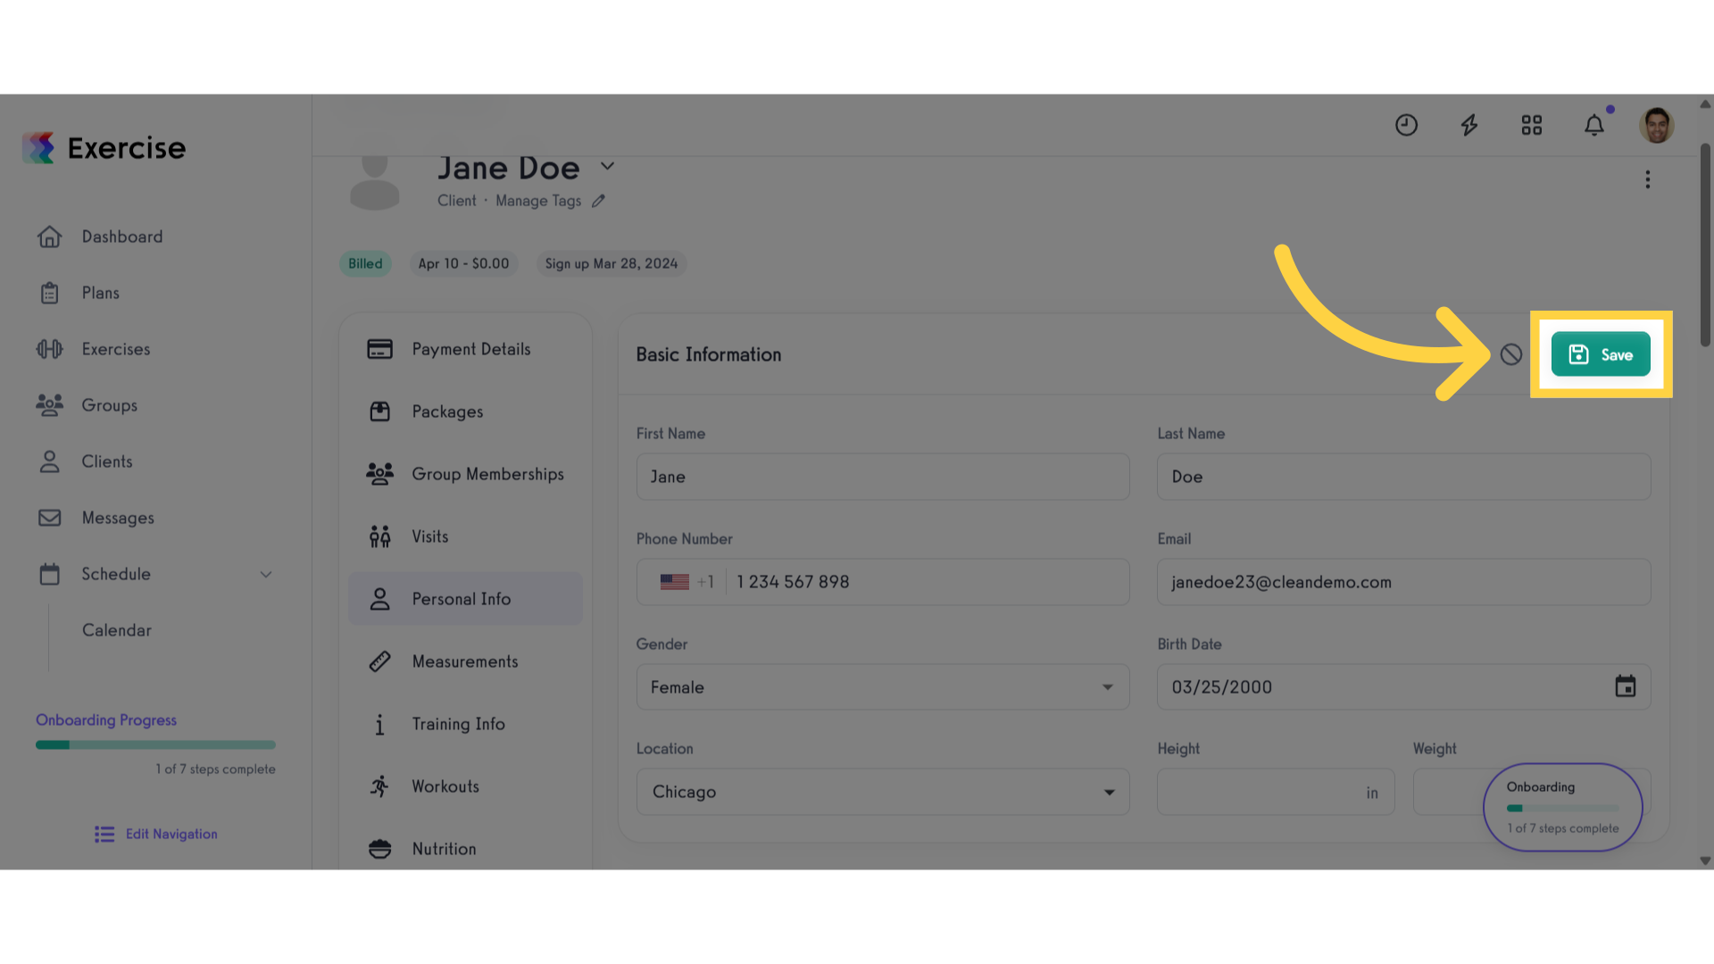This screenshot has height=964, width=1714.
Task: Click the Billed status badge
Action: (365, 263)
